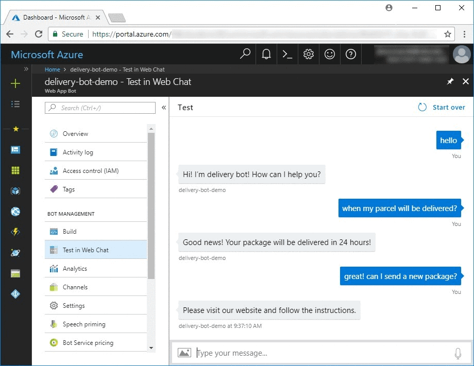Open Activity log menu item
The image size is (474, 366).
point(96,152)
